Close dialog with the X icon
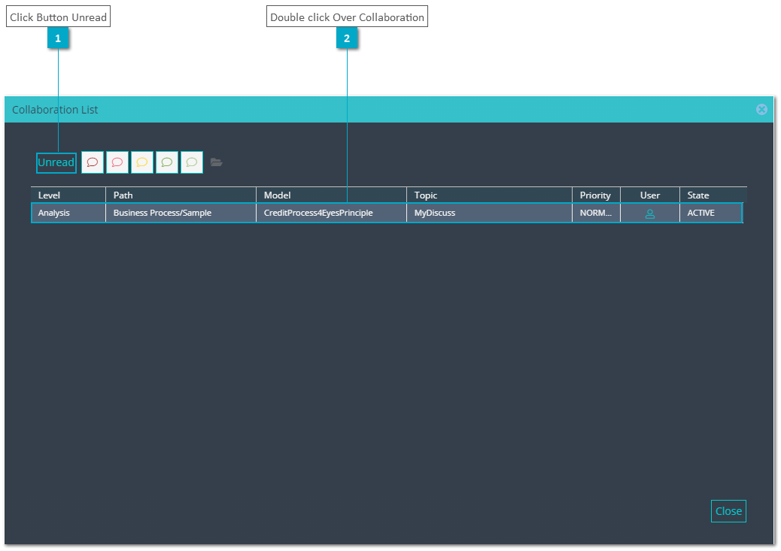 761,110
